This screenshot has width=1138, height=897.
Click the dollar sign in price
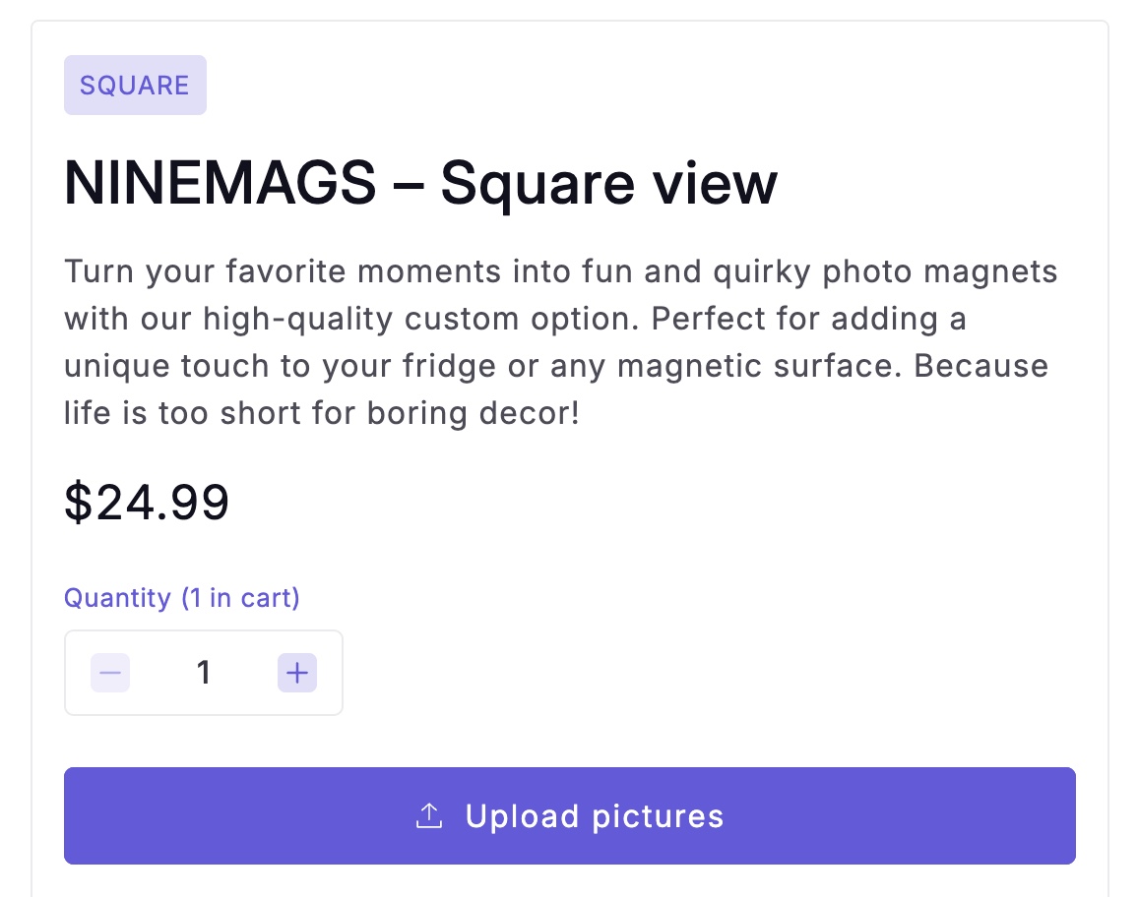pos(76,502)
